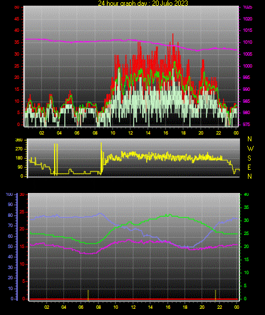This screenshot has height=315, width=265.
Task: Click the hour 06 label under wind speed chart
Action: point(77,133)
